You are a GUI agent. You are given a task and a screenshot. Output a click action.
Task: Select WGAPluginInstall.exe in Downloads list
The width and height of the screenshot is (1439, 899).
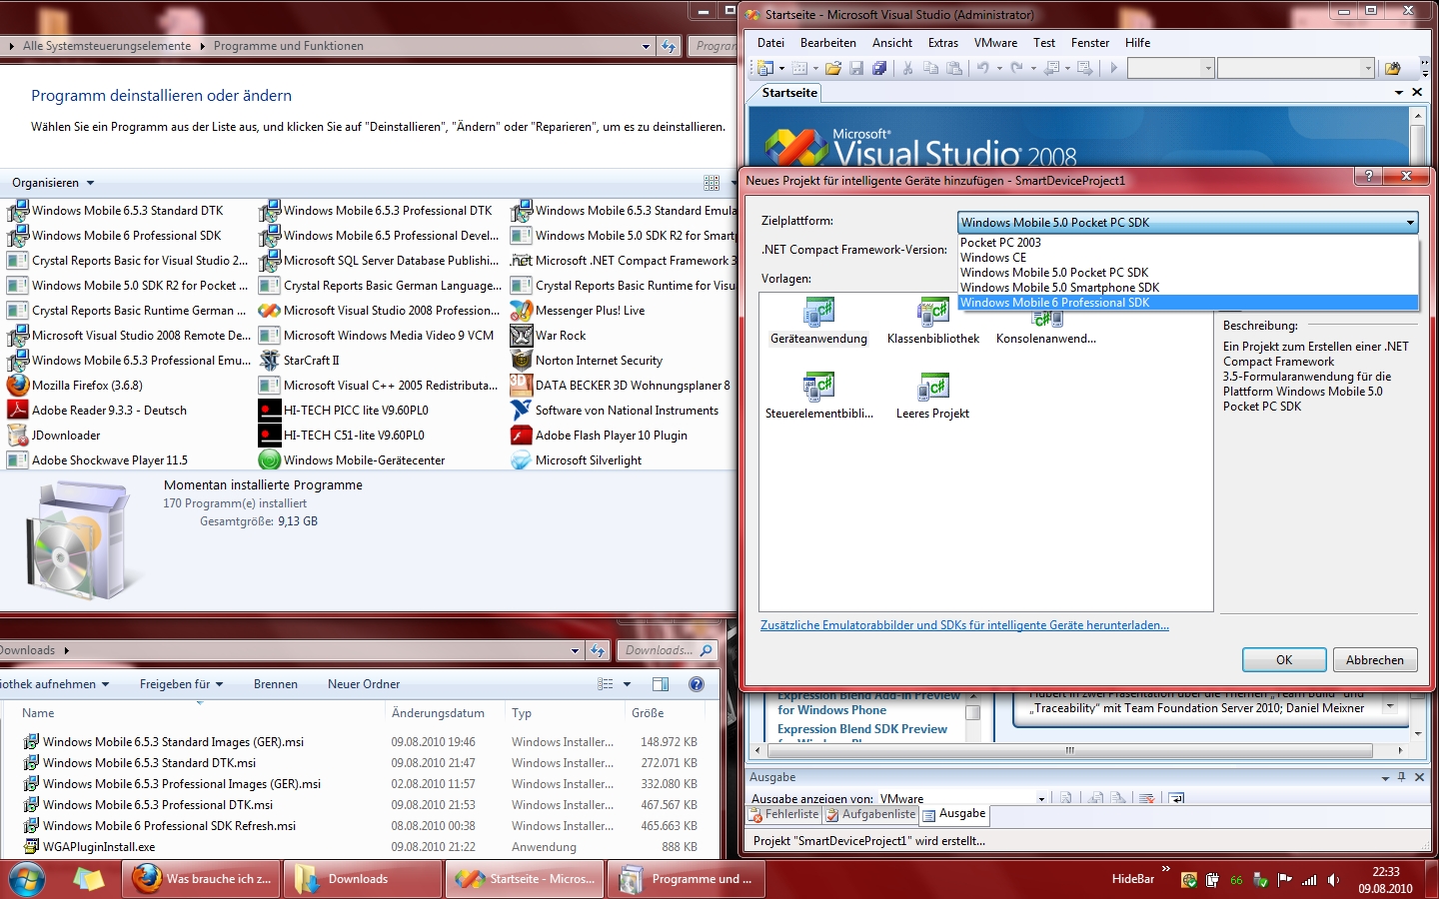(99, 847)
